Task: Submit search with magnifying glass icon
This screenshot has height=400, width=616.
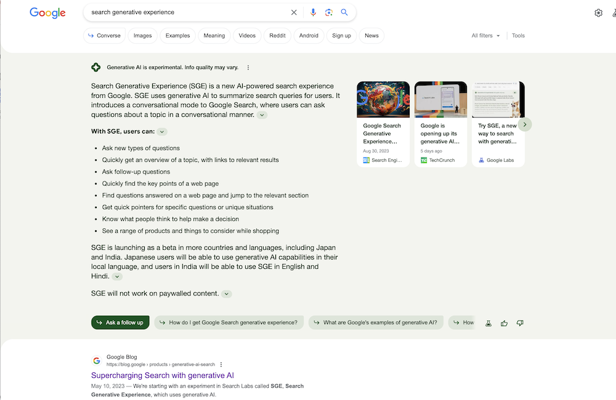Action: pos(344,12)
